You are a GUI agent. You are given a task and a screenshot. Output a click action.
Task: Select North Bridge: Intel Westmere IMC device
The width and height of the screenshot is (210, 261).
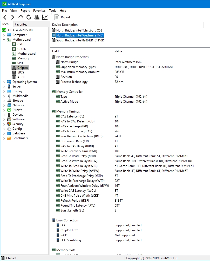point(79,35)
